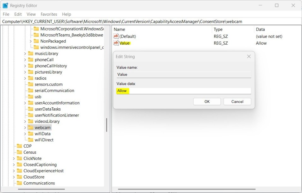
Task: Open the File menu
Action: click(x=6, y=14)
